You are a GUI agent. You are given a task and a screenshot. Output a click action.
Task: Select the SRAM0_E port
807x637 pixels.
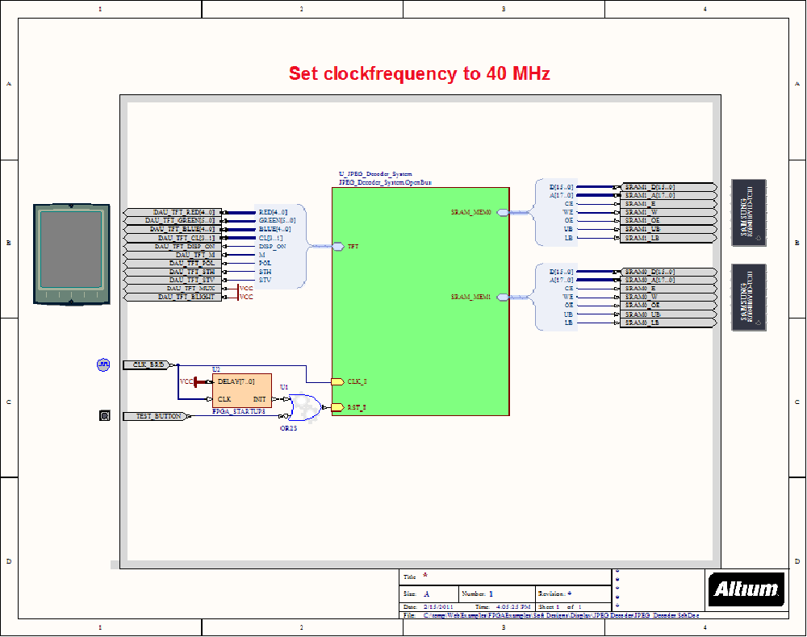[x=668, y=289]
